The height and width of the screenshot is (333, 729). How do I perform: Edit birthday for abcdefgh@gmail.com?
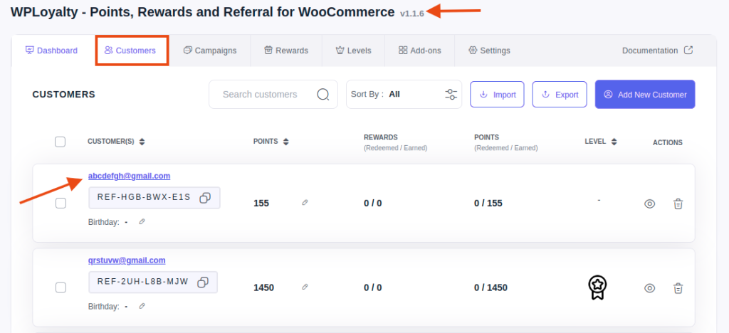click(142, 222)
